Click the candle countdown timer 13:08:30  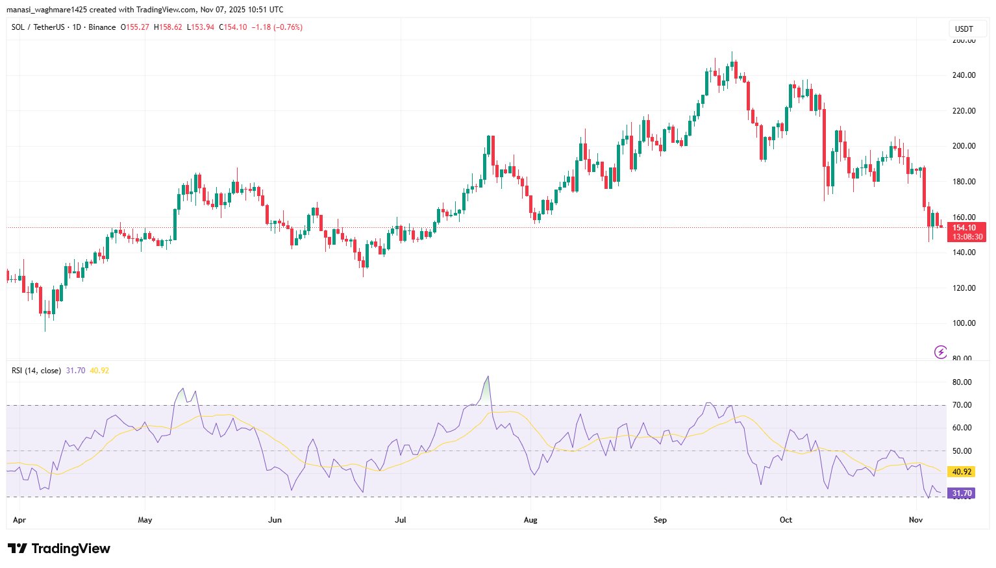(967, 237)
